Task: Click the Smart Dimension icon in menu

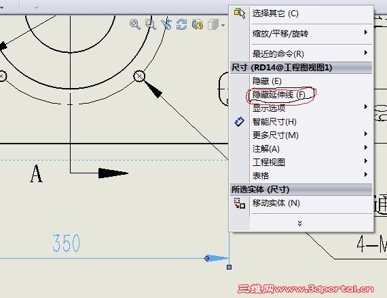Action: [239, 121]
